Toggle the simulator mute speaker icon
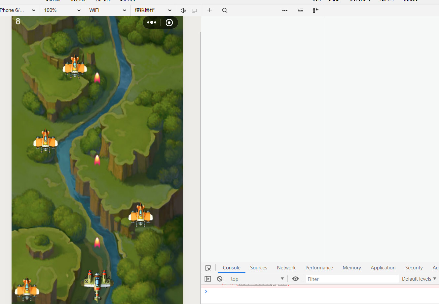The height and width of the screenshot is (304, 439). pyautogui.click(x=183, y=11)
